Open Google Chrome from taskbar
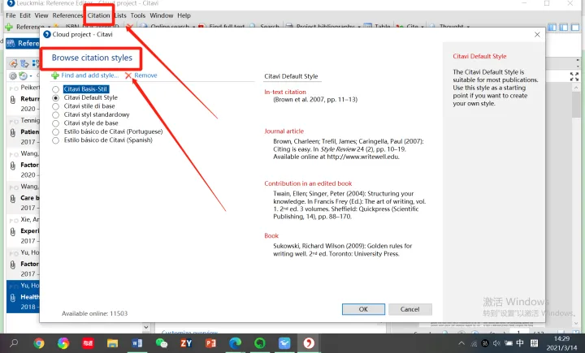 [x=38, y=343]
